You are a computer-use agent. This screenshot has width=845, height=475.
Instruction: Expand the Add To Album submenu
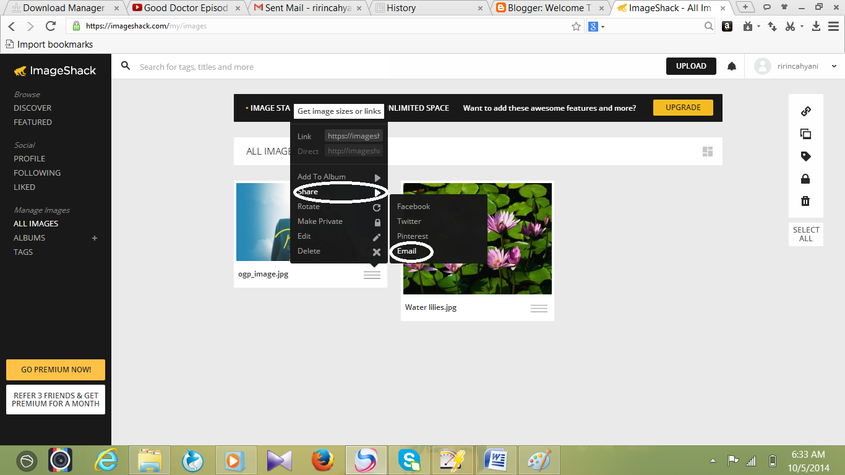pos(339,177)
